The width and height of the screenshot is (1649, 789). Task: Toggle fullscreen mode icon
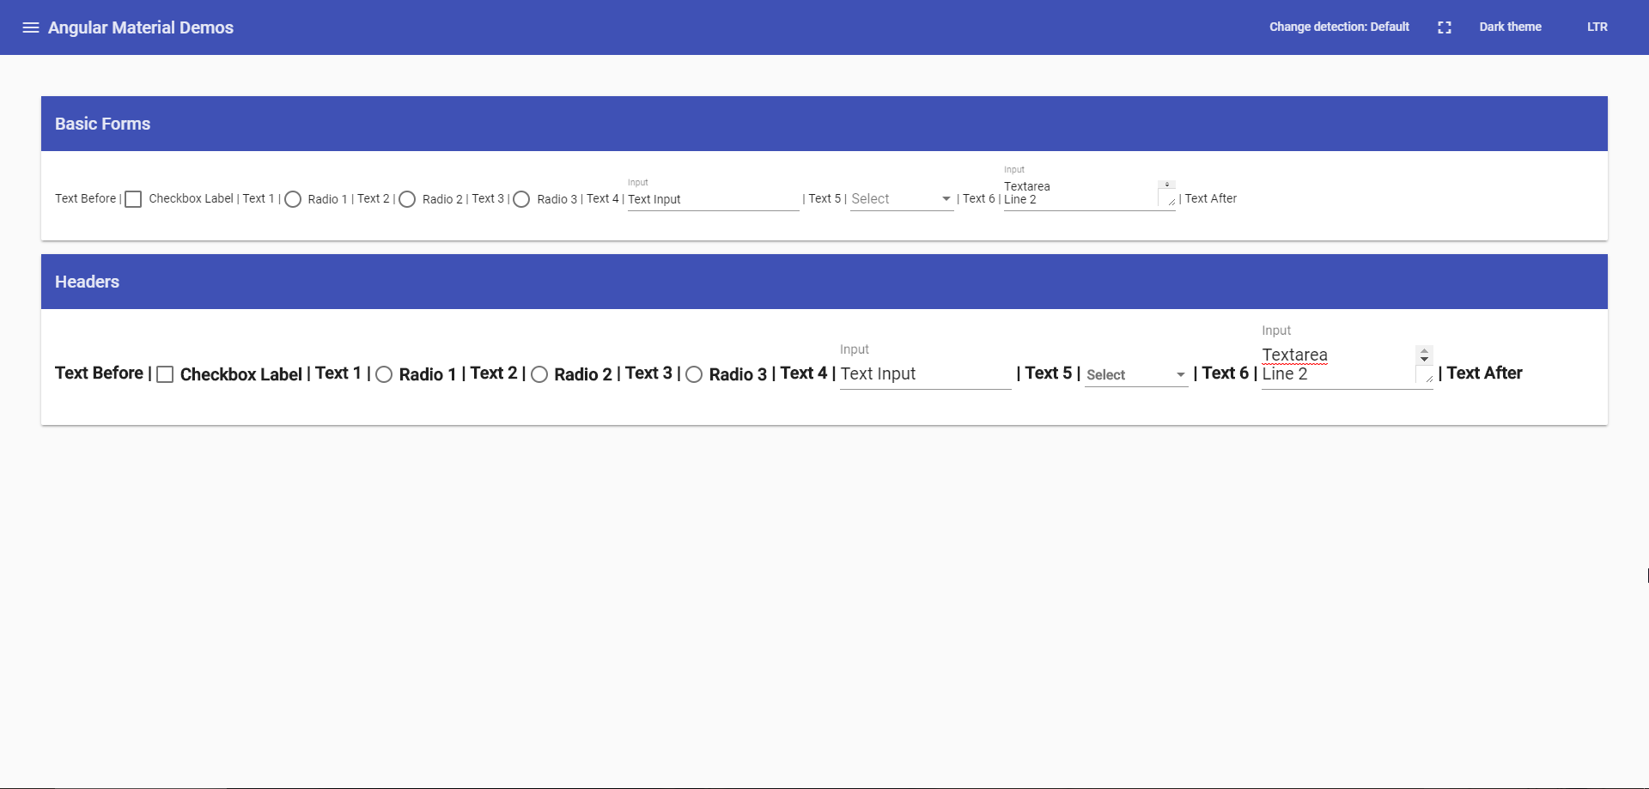pyautogui.click(x=1445, y=27)
